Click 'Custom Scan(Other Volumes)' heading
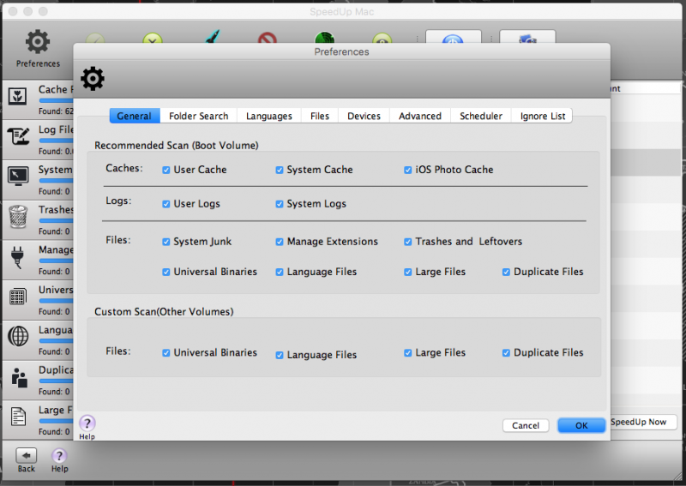The width and height of the screenshot is (686, 486). (x=164, y=311)
